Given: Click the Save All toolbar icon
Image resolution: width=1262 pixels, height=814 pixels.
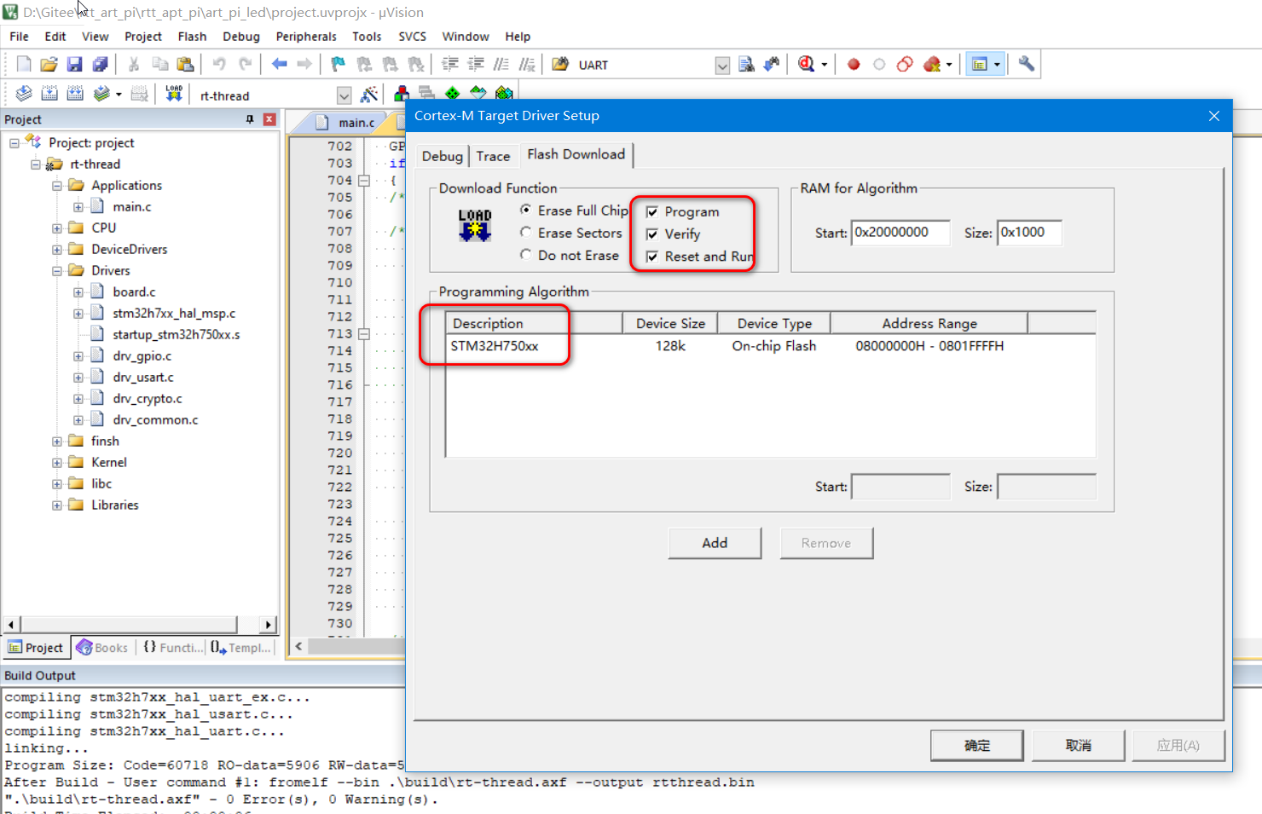Looking at the screenshot, I should tap(101, 64).
